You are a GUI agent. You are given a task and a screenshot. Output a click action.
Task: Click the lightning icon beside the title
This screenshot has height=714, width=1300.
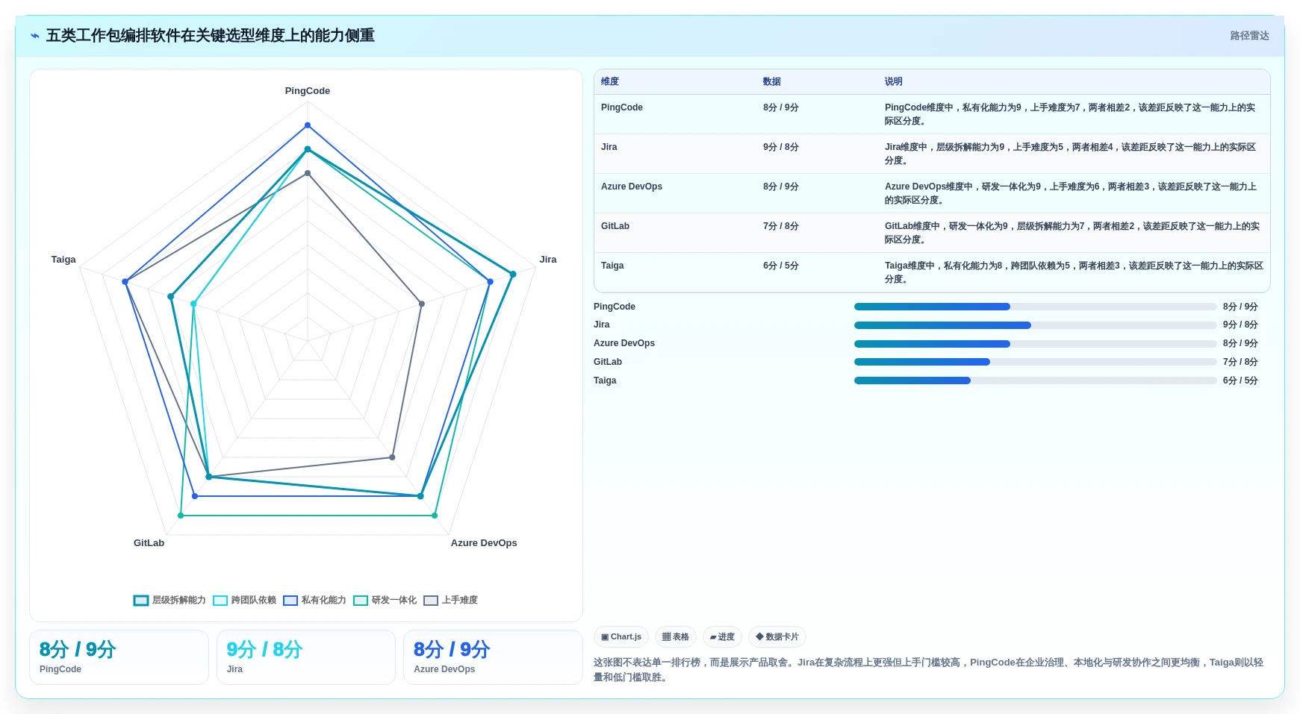[x=35, y=36]
